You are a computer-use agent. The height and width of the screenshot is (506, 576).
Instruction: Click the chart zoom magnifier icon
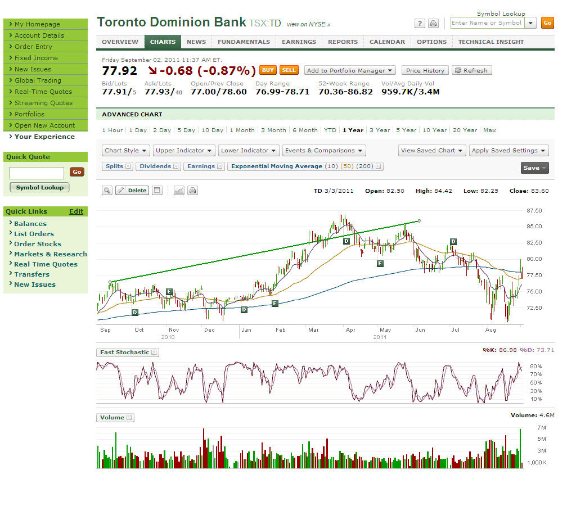[x=107, y=190]
